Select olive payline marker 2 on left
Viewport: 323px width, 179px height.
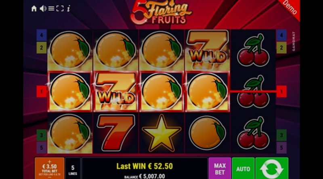(42, 48)
